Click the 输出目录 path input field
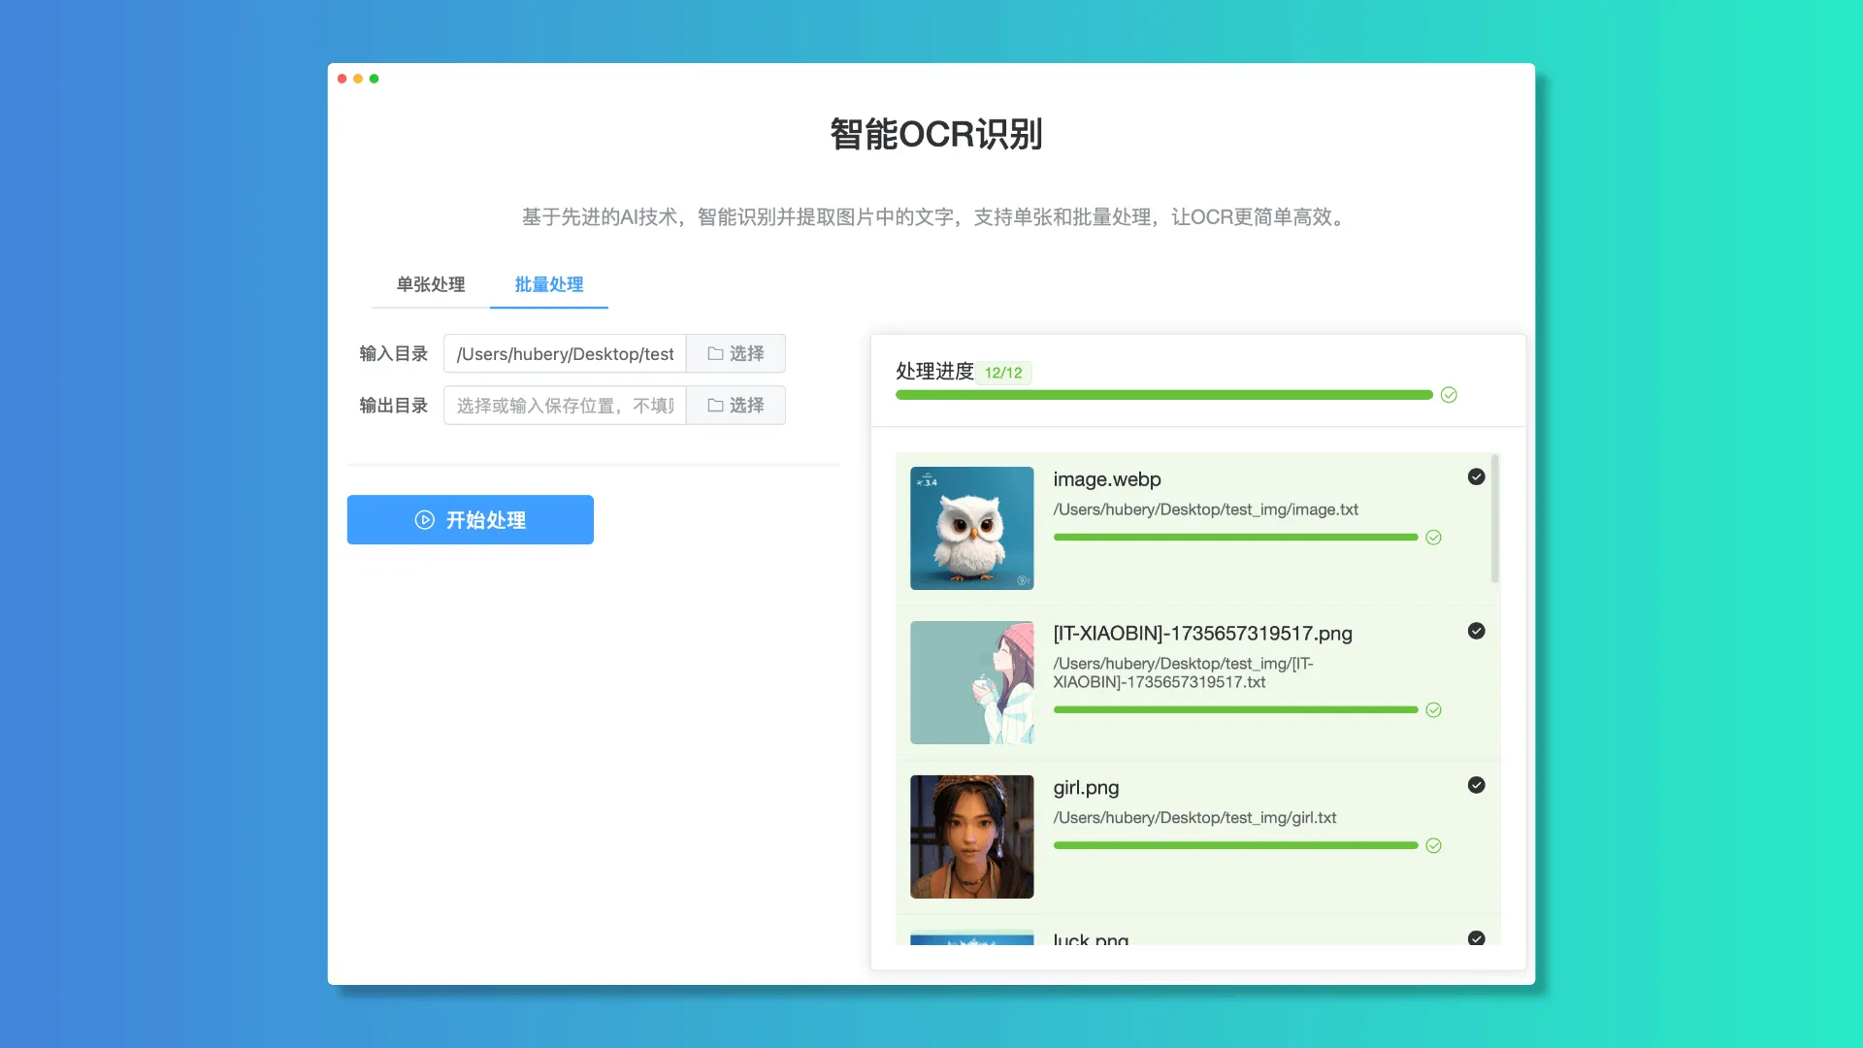 565,405
